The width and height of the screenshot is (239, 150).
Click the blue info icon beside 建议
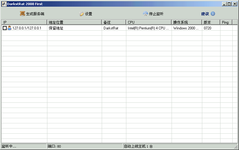point(213,14)
